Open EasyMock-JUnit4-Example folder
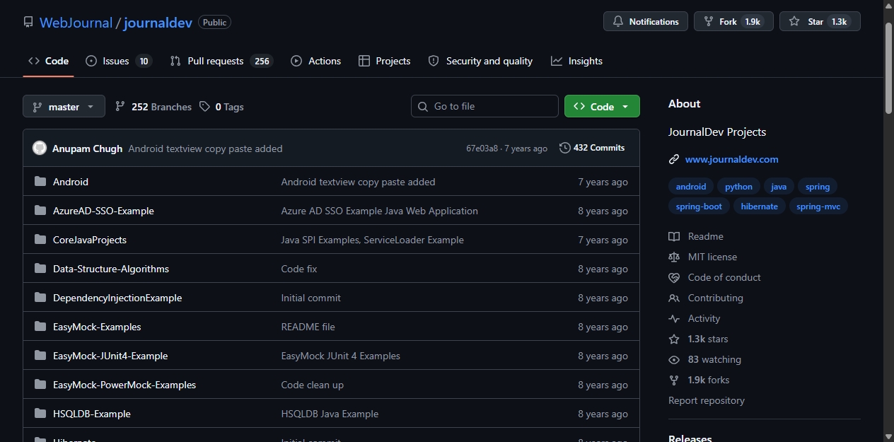The width and height of the screenshot is (894, 442). tap(110, 356)
